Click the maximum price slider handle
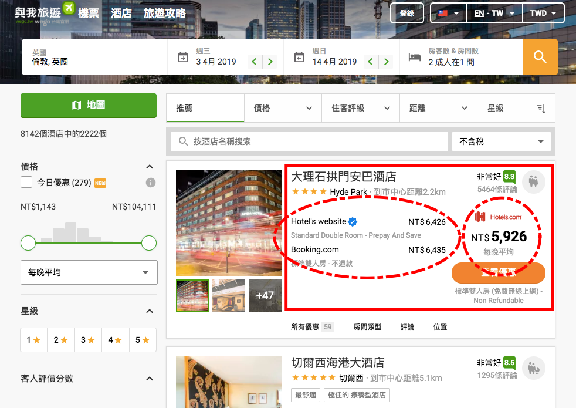The image size is (576, 408). pos(149,243)
